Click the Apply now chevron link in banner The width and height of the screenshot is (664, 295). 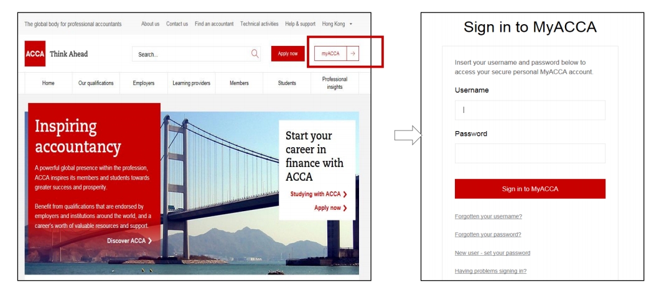click(330, 208)
